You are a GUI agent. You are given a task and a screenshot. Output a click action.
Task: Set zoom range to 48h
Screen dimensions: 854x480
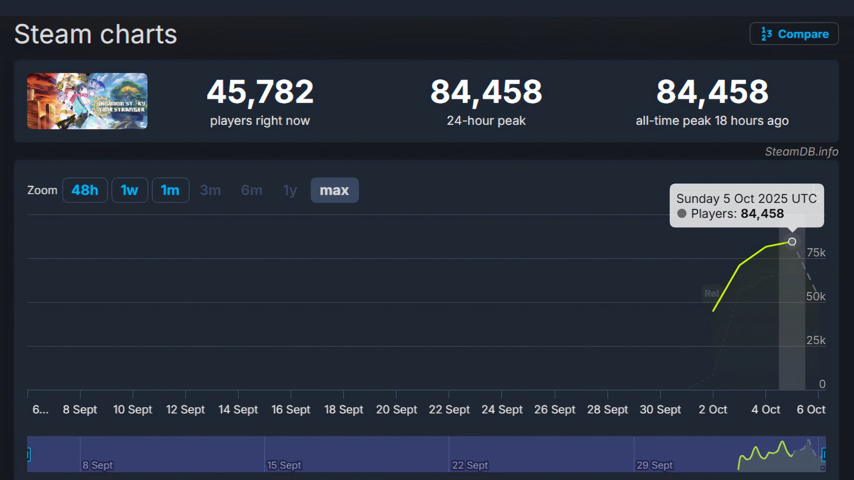[85, 190]
